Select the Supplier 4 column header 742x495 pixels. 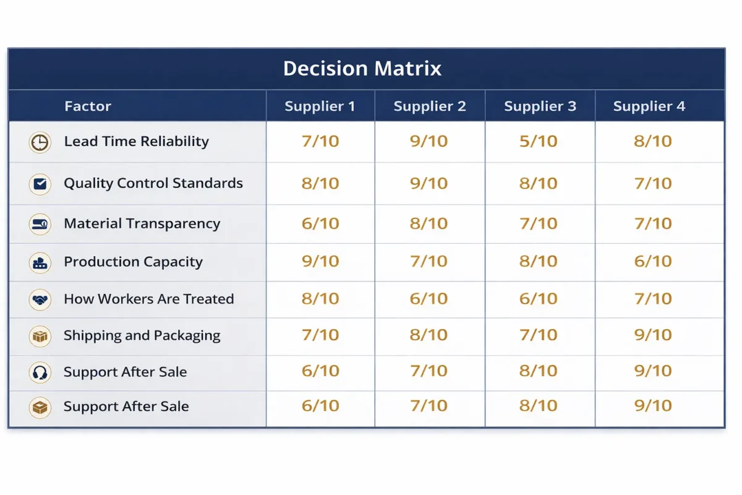click(x=649, y=106)
